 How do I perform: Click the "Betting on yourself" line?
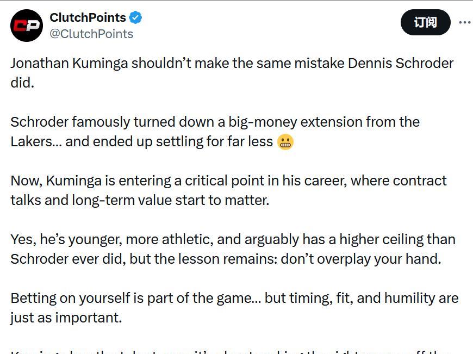tap(234, 298)
